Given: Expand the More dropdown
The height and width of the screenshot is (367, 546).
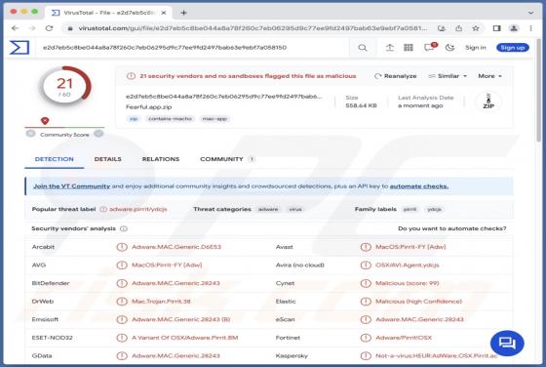Looking at the screenshot, I should (x=489, y=76).
